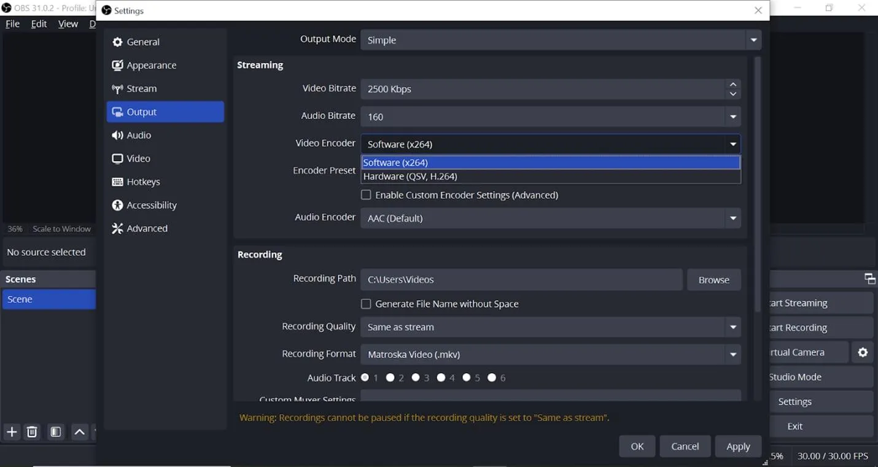Click the Video monitor icon in sidebar

117,158
